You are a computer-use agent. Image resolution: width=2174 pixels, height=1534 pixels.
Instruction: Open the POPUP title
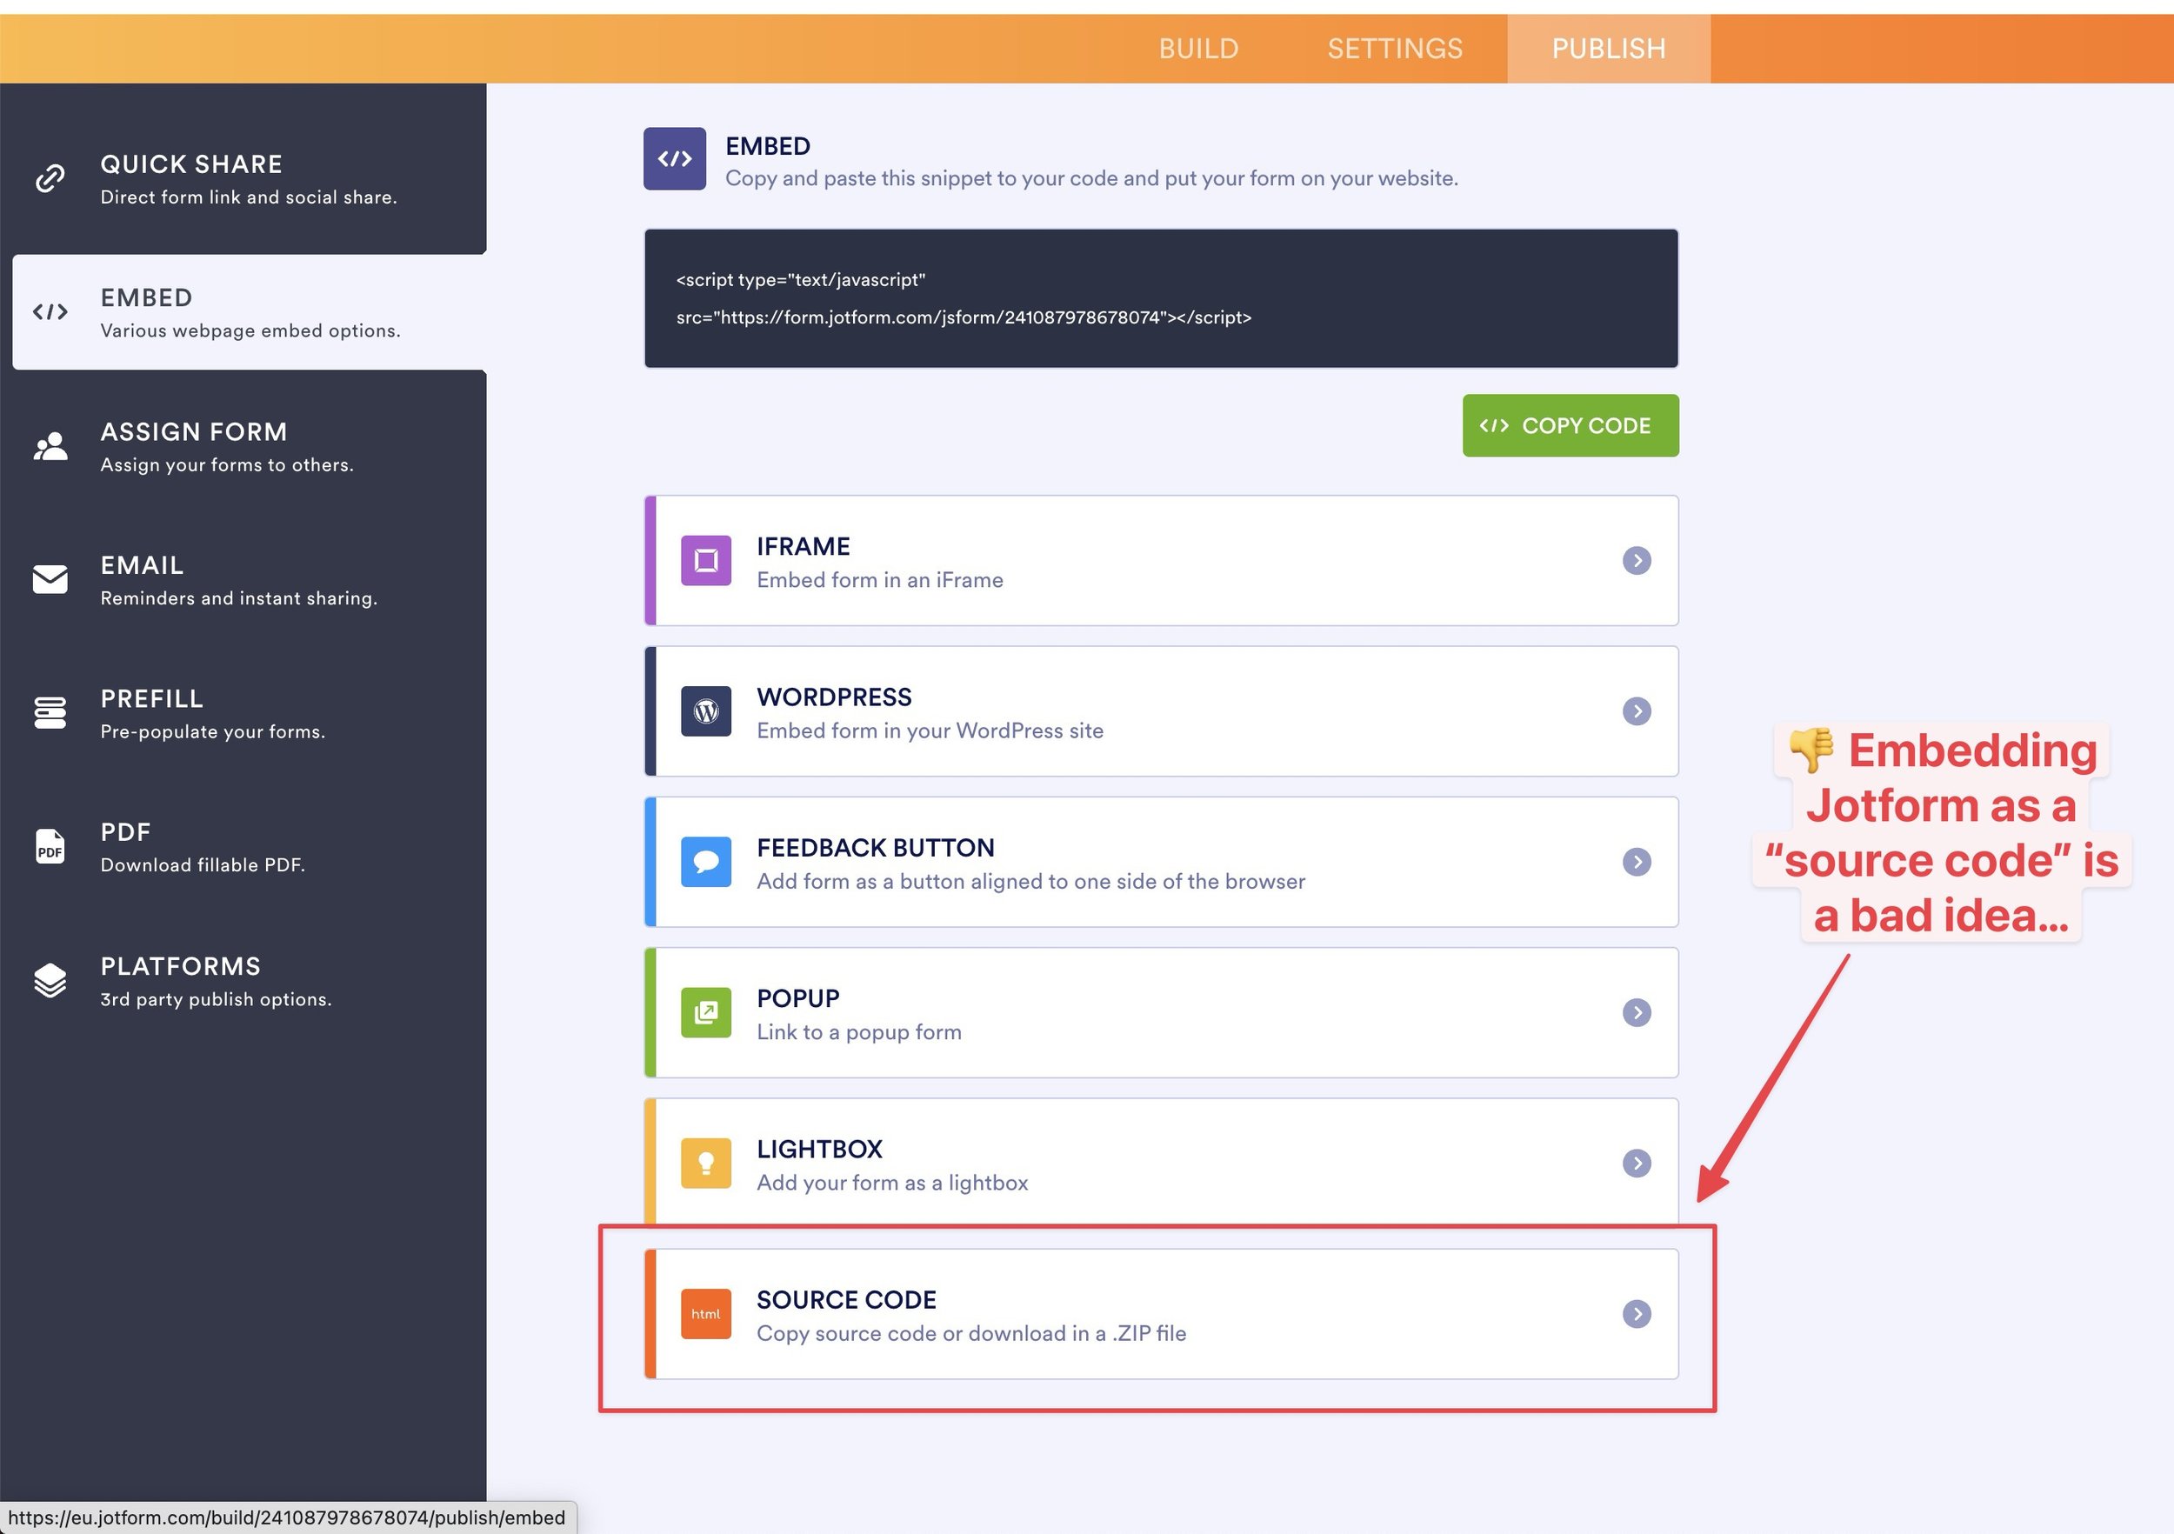click(798, 998)
